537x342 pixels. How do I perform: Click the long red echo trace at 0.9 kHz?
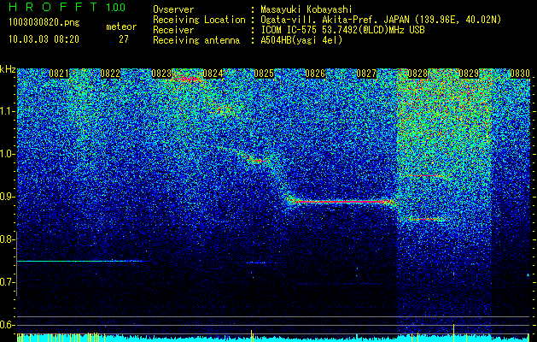tap(341, 202)
